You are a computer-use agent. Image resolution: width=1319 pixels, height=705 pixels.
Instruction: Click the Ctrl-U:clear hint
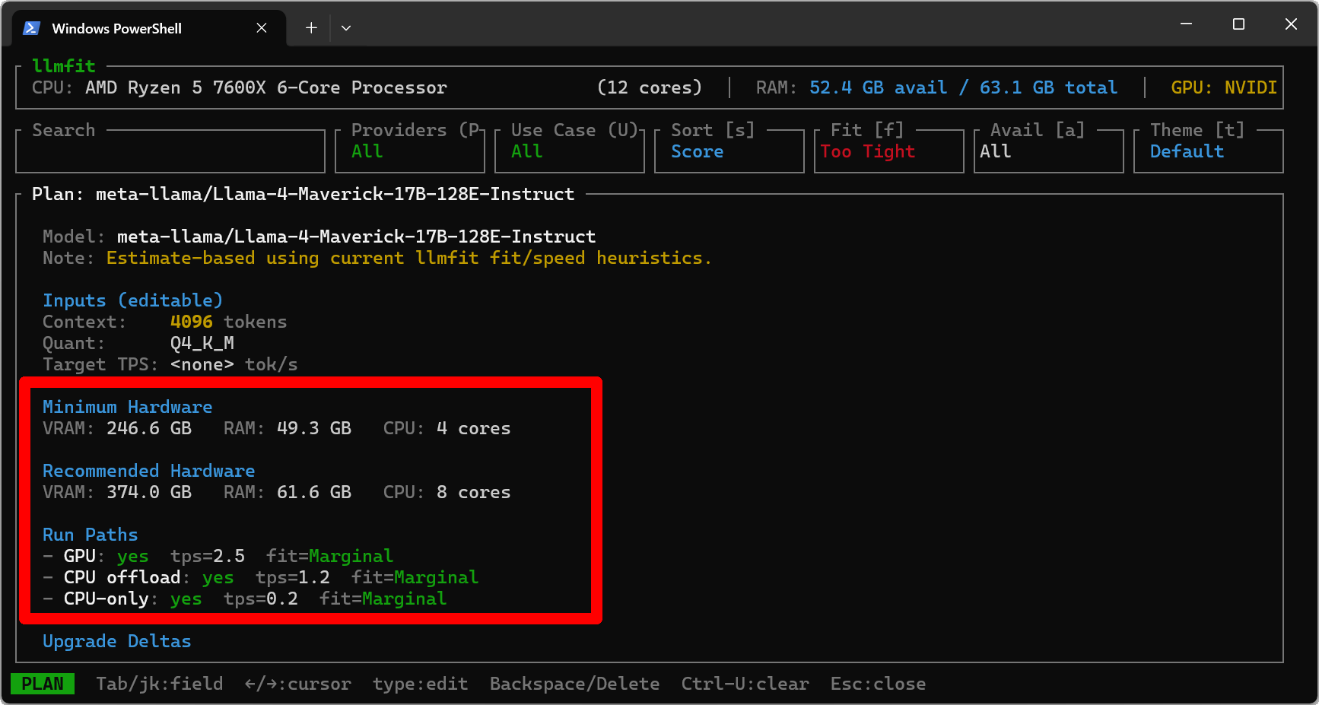(745, 684)
